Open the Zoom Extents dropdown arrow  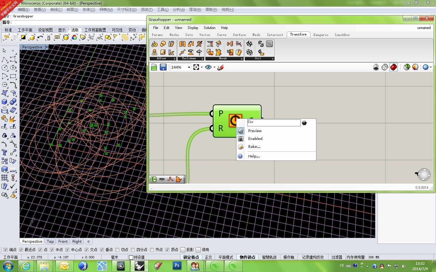202,67
